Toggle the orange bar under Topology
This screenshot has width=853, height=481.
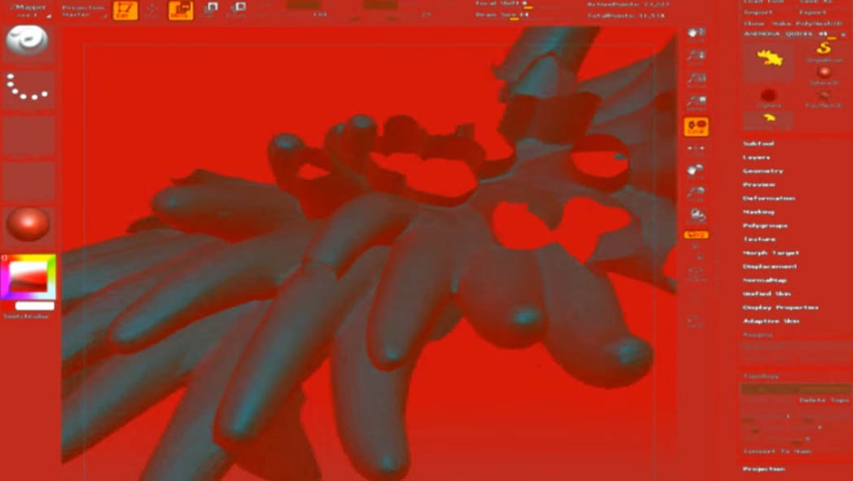pos(796,389)
